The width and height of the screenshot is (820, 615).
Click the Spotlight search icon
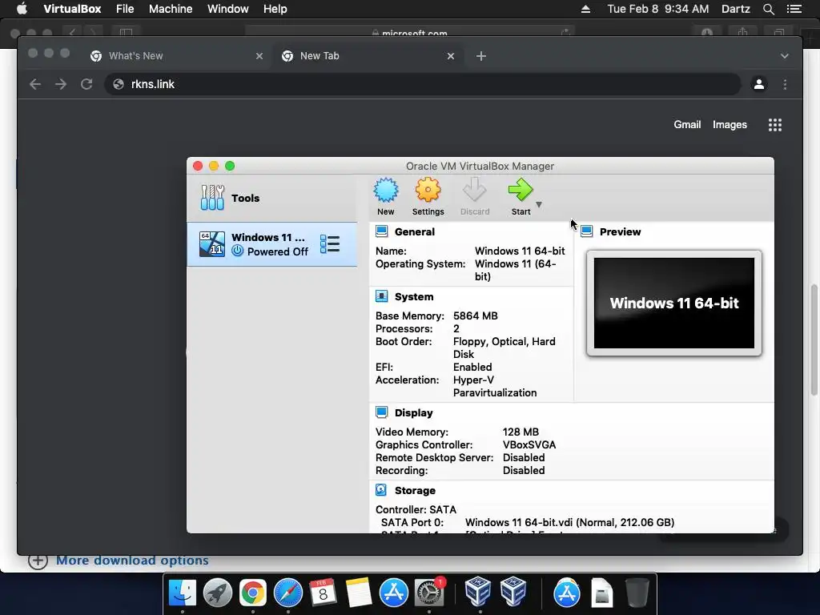point(768,9)
